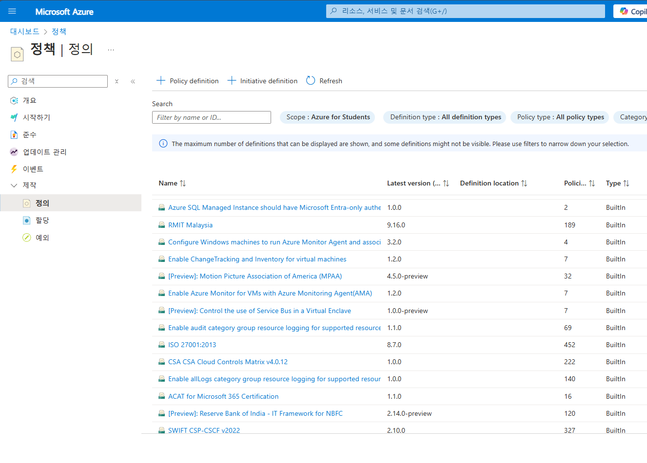
Task: Open Enable Azure Monitor for VMs with AMA
Action: click(270, 293)
